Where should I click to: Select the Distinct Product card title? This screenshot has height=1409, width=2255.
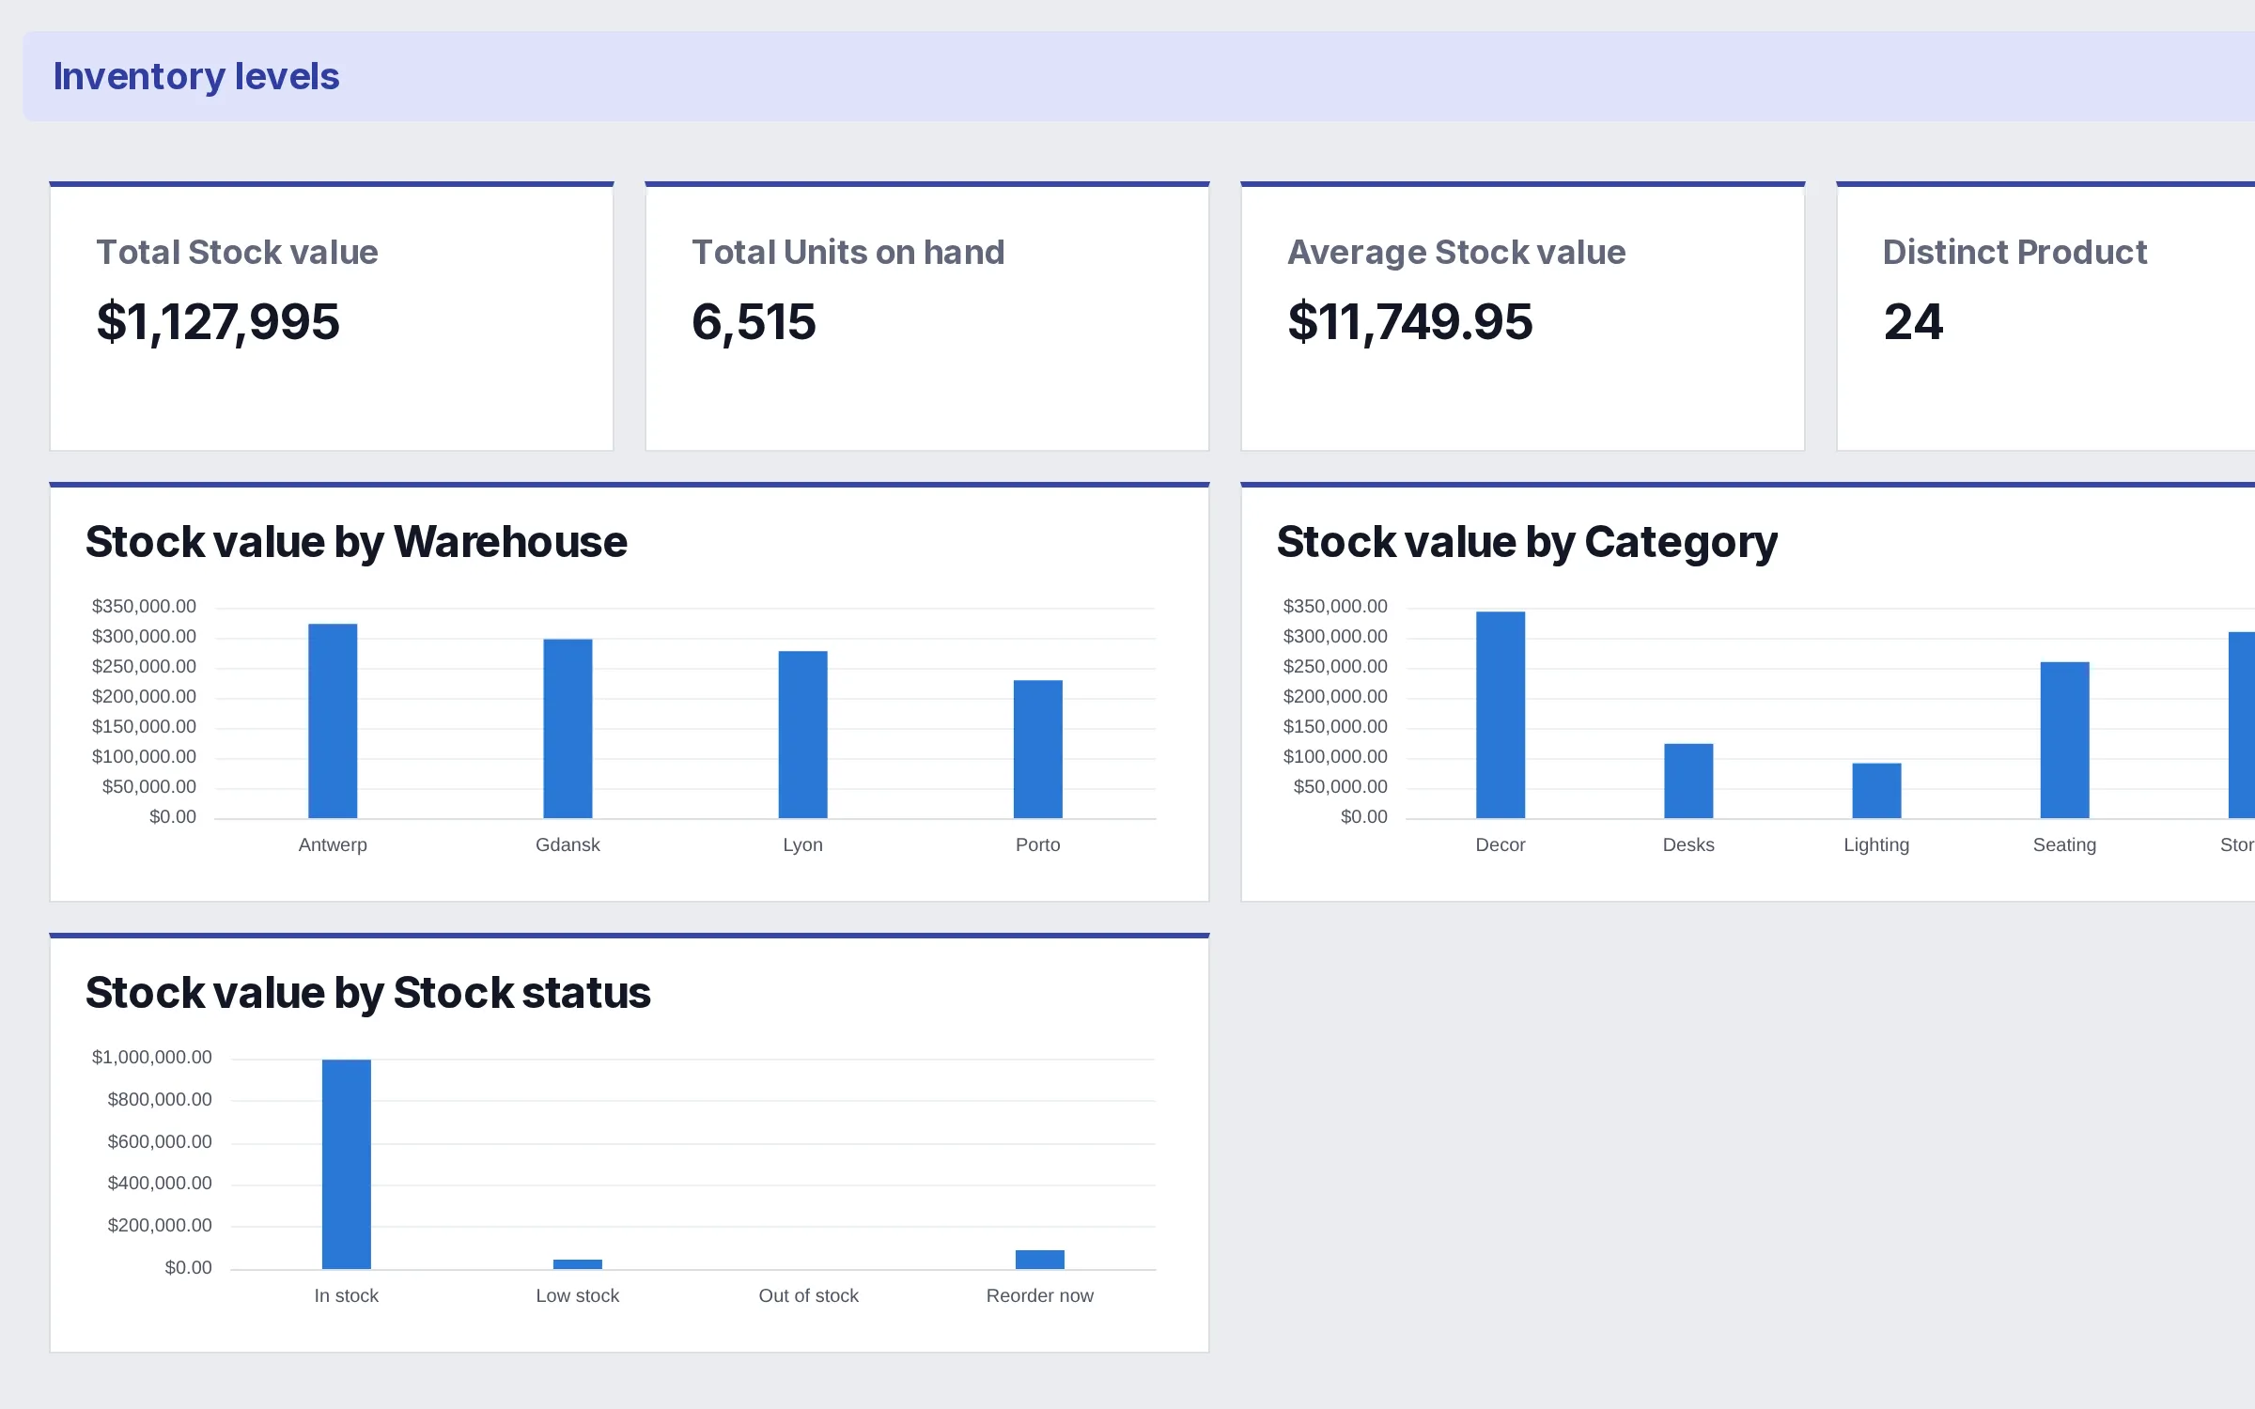[x=2014, y=252]
